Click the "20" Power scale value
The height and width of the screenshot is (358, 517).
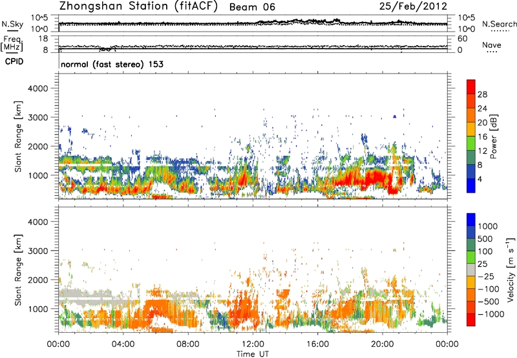coord(482,123)
